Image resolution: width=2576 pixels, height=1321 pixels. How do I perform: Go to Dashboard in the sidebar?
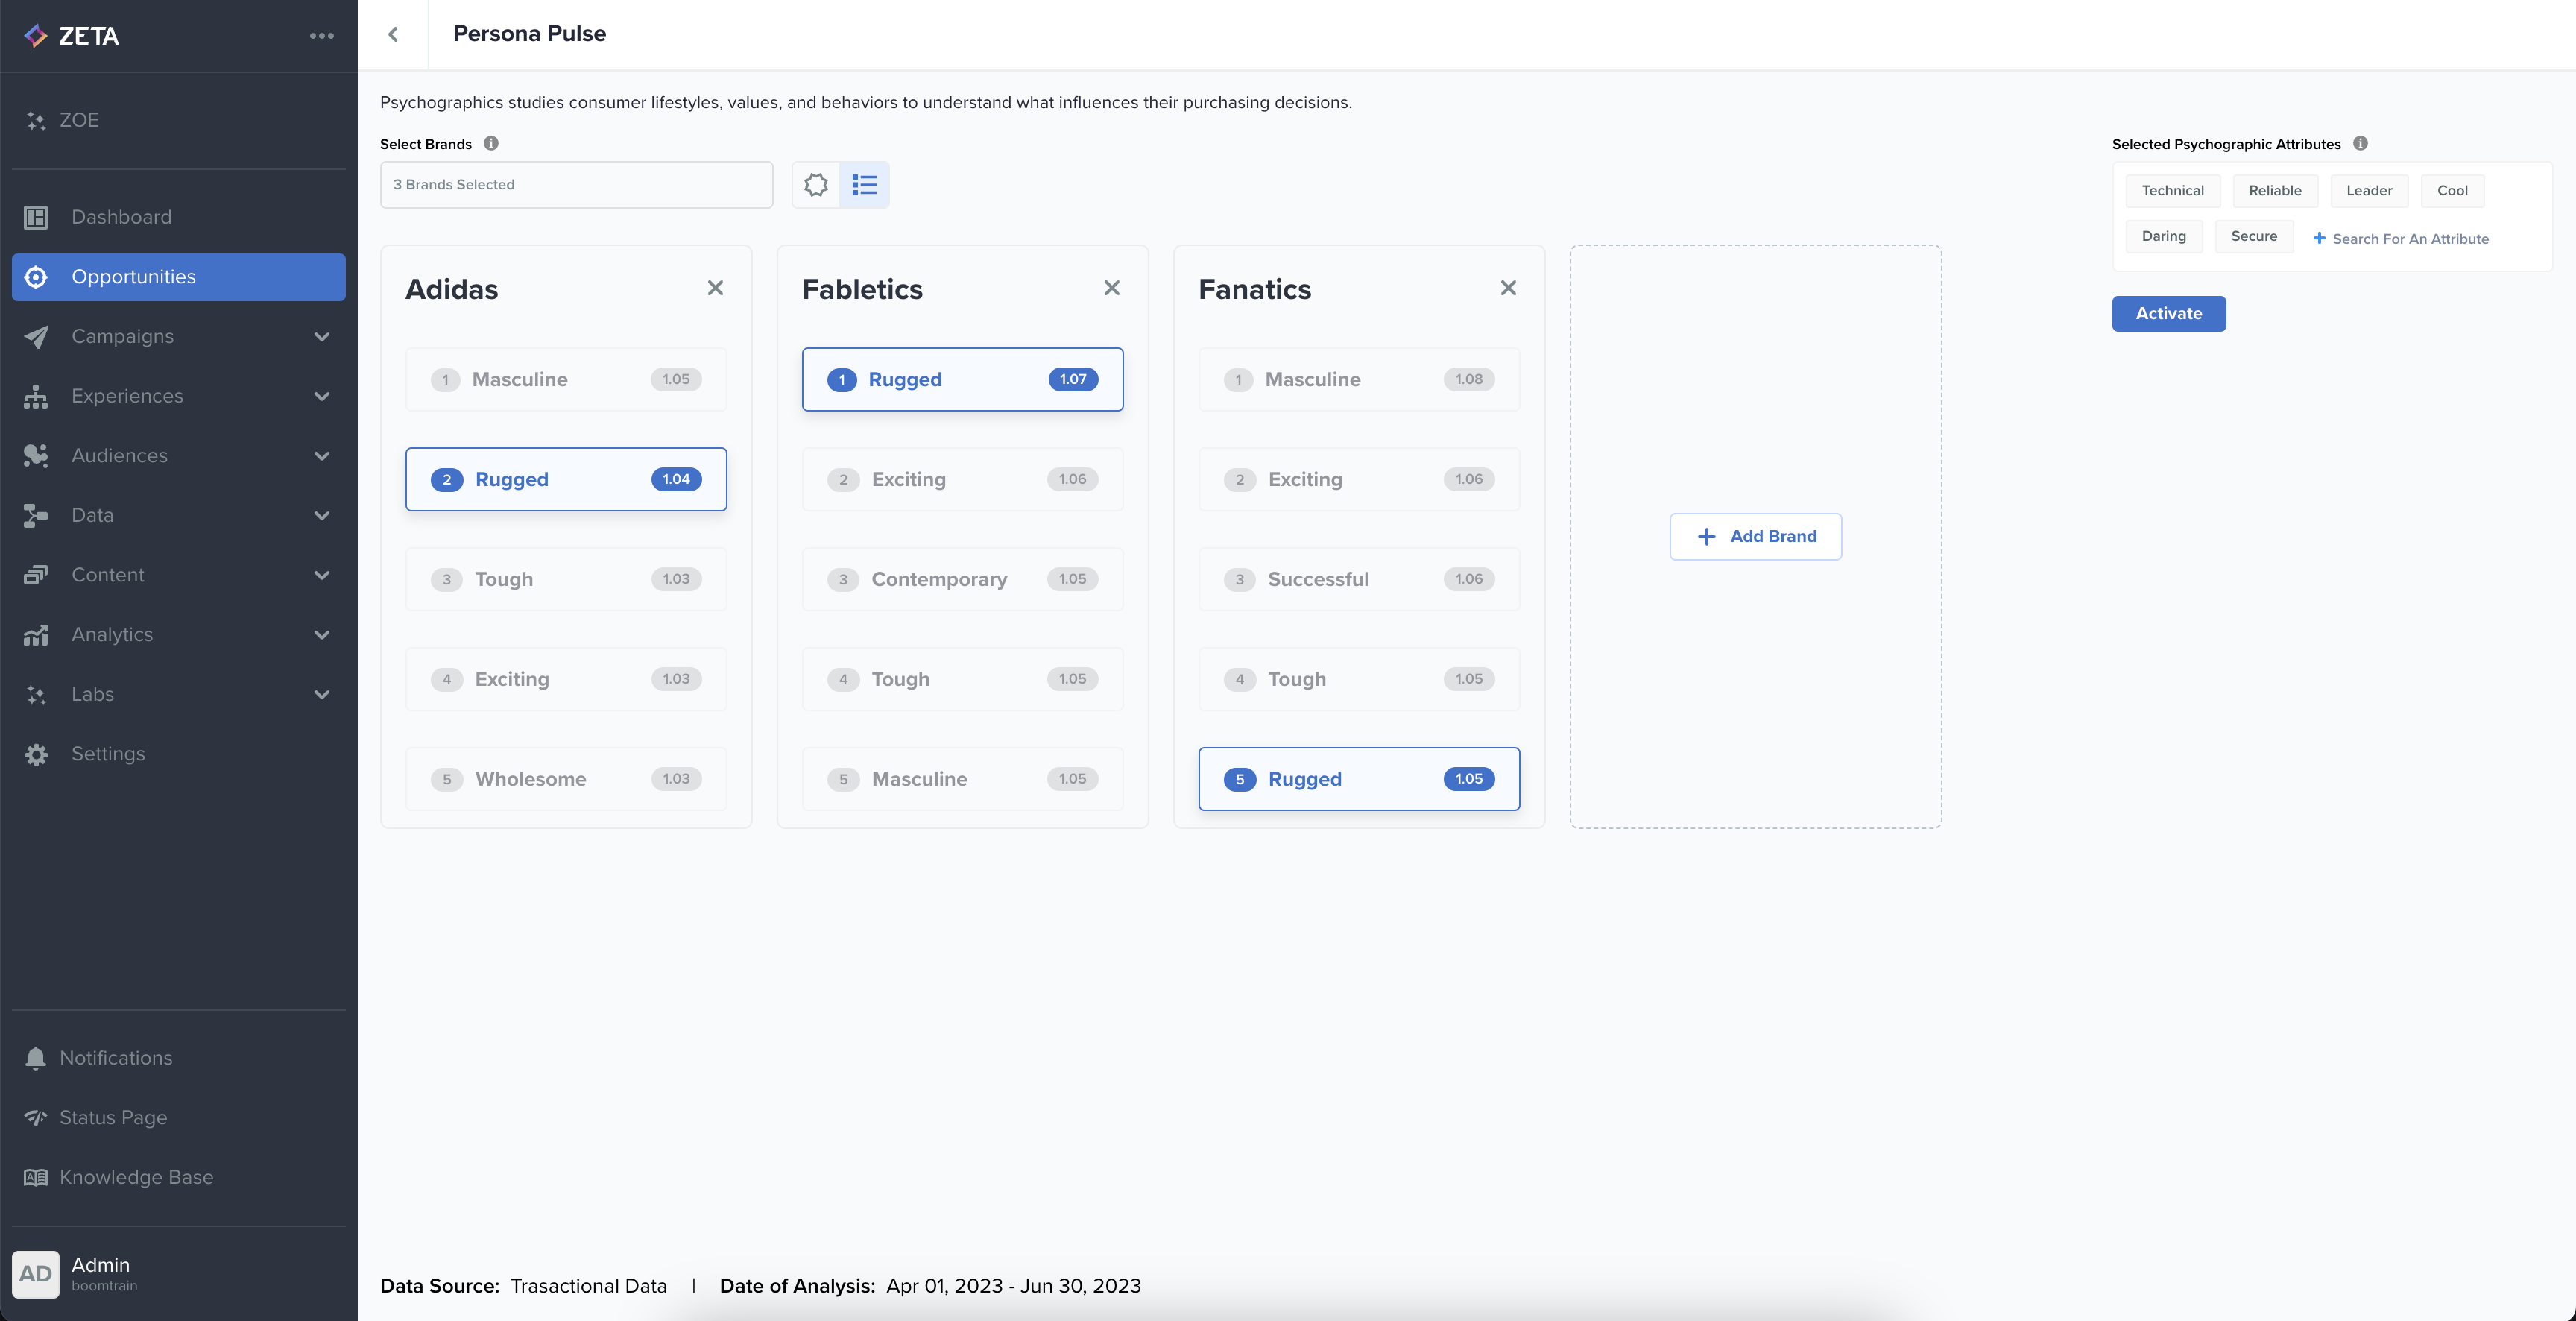tap(121, 217)
